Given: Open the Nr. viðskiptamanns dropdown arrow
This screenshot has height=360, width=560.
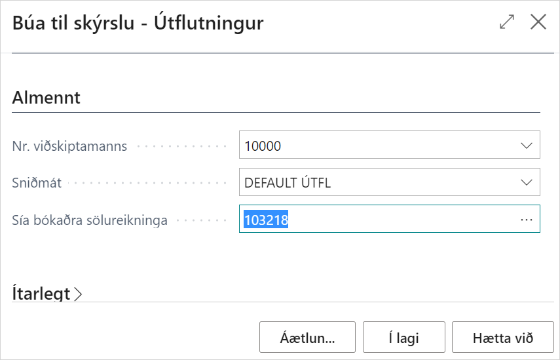Looking at the screenshot, I should click(x=527, y=146).
